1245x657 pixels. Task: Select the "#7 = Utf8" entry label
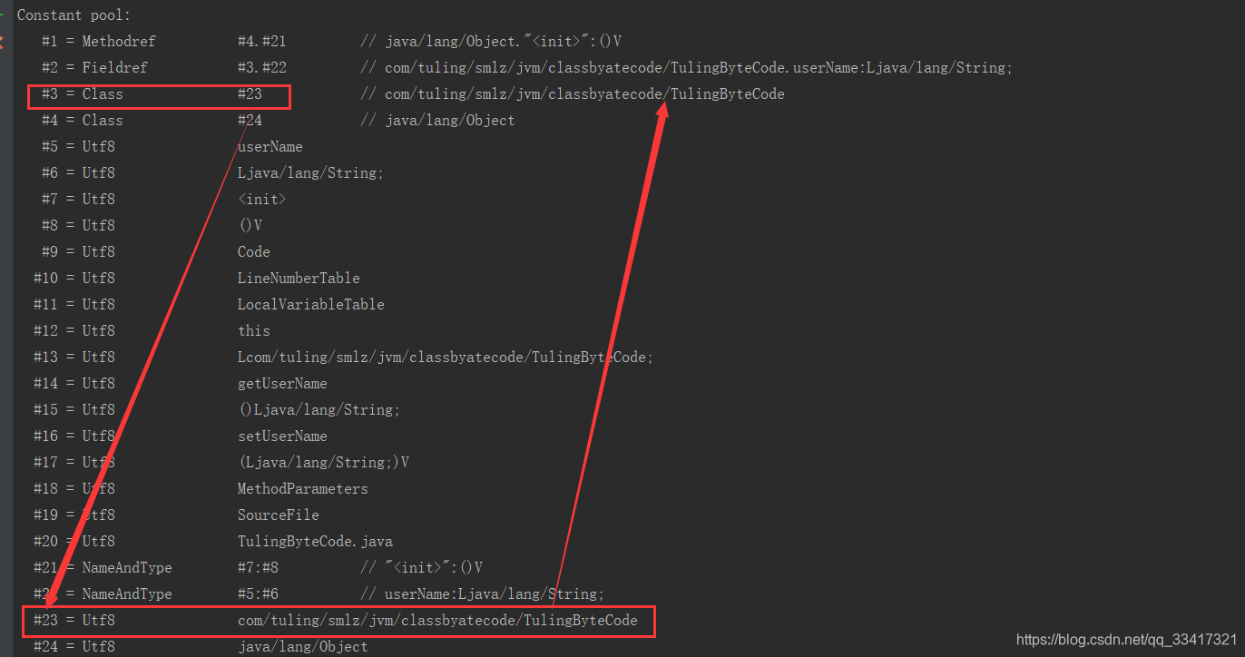point(78,200)
